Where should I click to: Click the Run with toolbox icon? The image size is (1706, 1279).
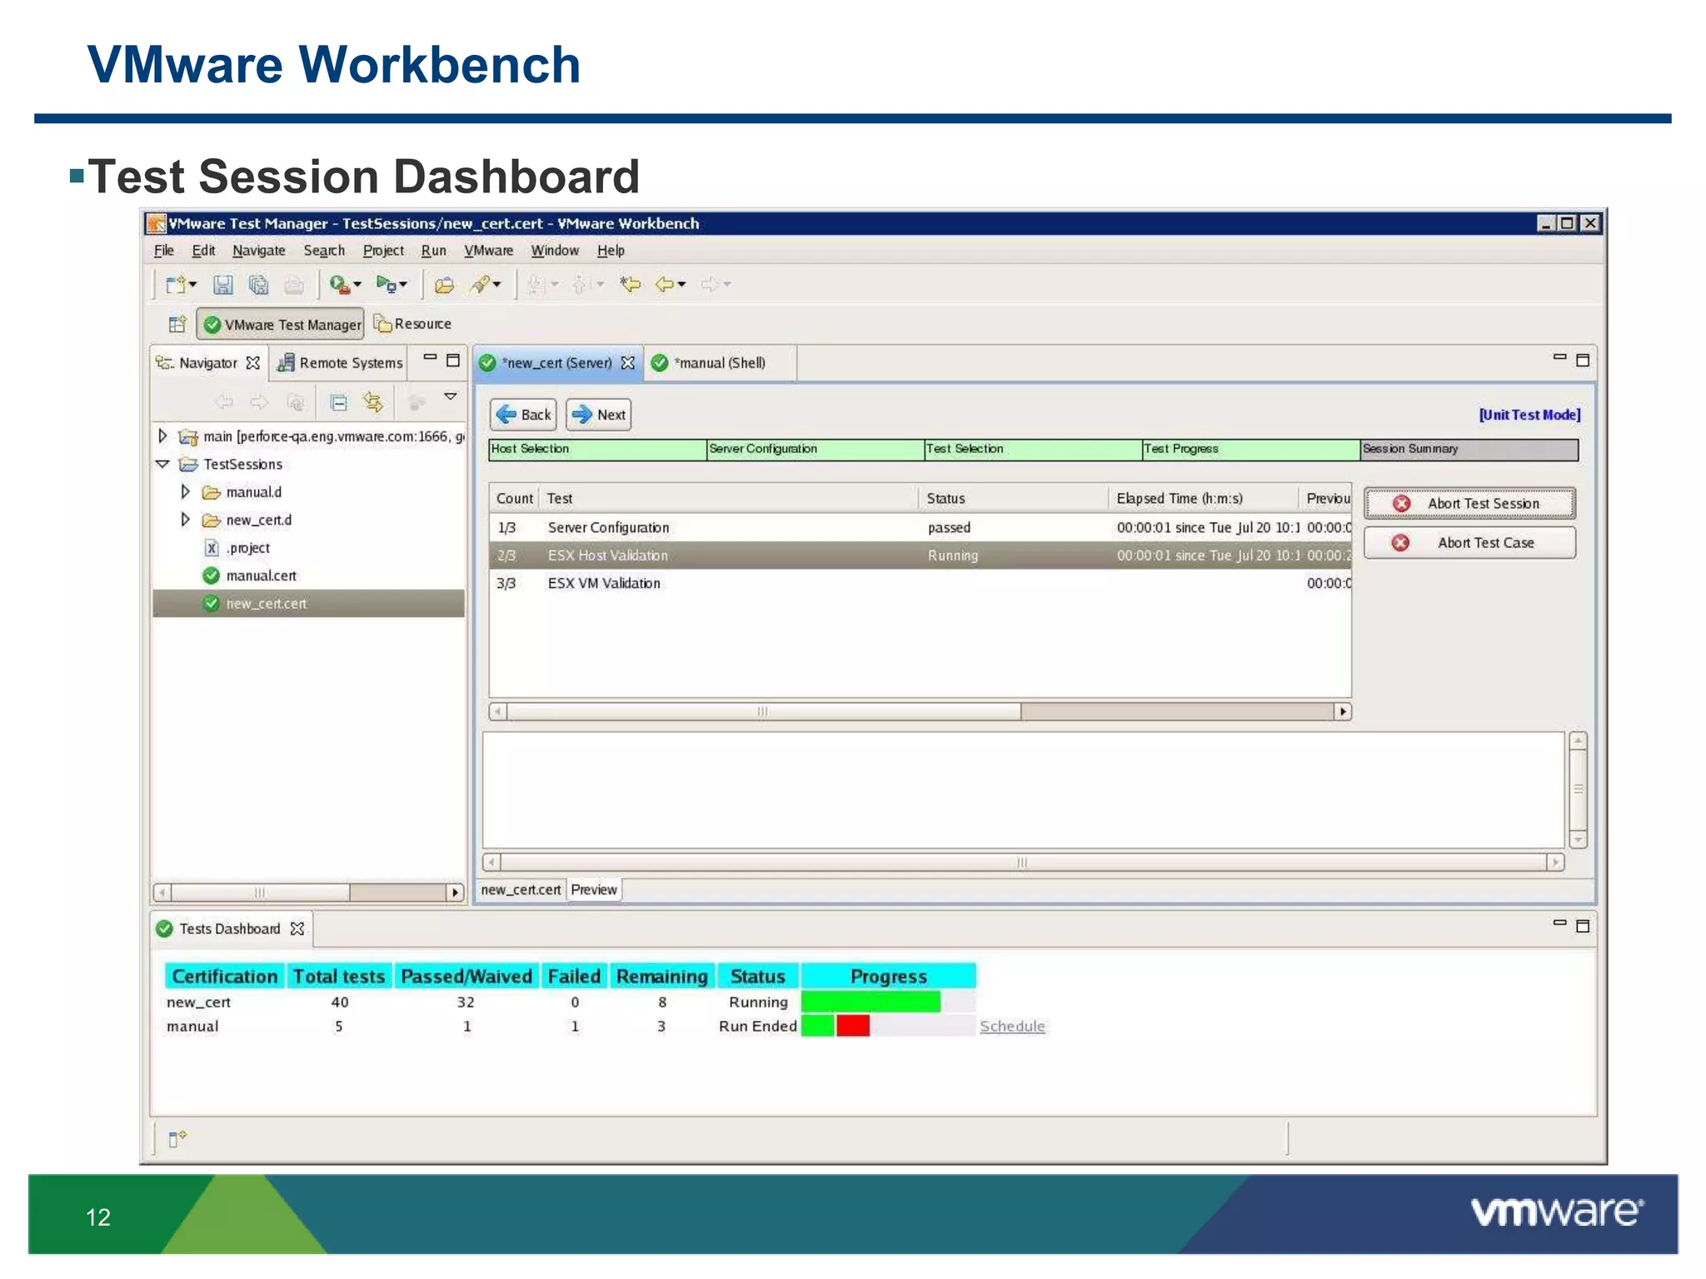(339, 285)
